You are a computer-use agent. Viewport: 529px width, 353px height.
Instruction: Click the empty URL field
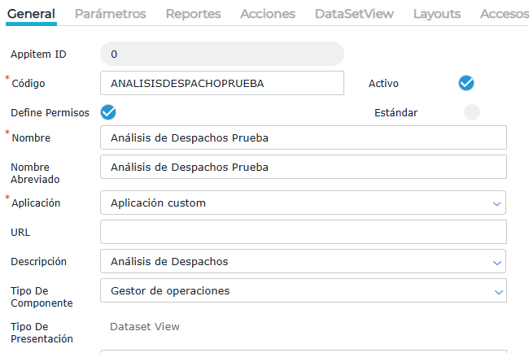[x=303, y=232]
